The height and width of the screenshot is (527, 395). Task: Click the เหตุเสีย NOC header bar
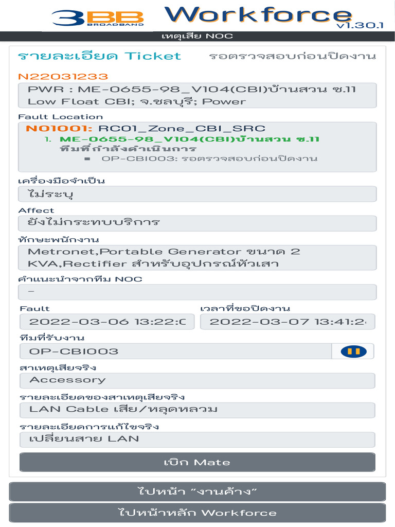coord(197,36)
